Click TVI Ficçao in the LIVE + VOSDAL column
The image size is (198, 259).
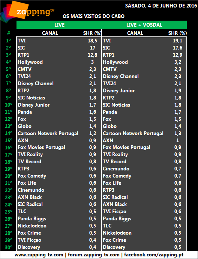click(114, 212)
